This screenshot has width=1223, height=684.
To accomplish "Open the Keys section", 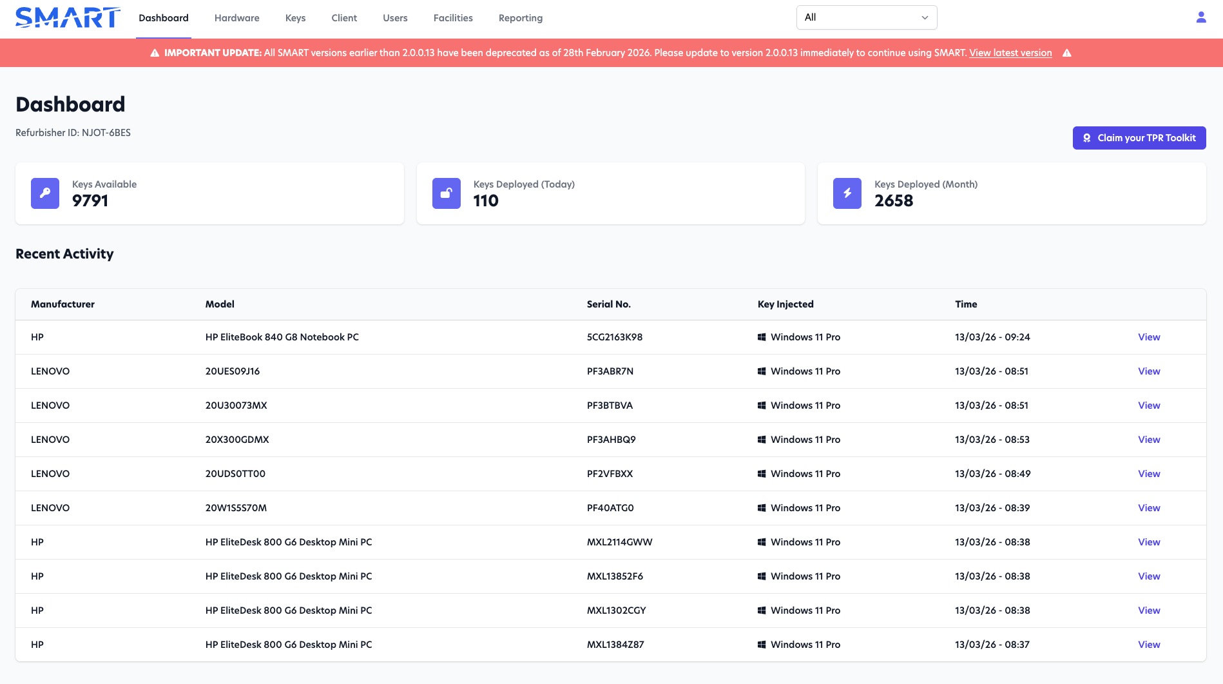I will (295, 17).
